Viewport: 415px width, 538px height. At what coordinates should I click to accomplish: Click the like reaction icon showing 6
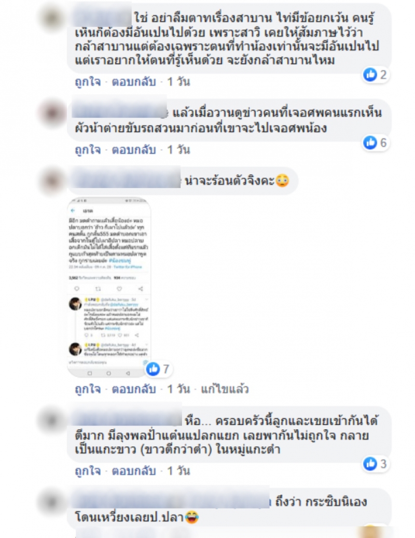coord(370,143)
